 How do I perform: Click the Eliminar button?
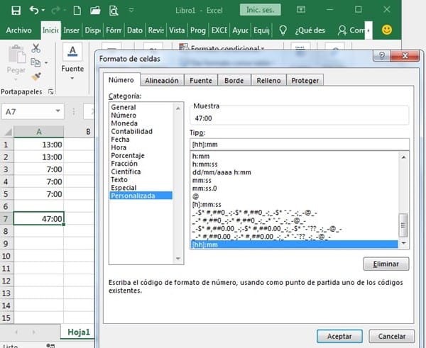point(386,264)
